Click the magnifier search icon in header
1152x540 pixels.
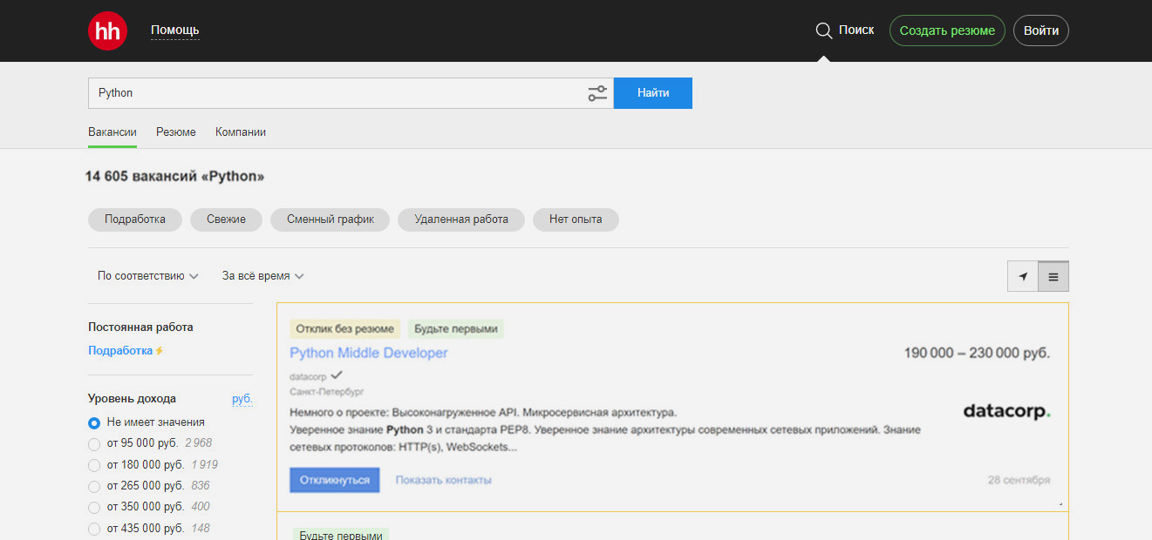coord(823,30)
